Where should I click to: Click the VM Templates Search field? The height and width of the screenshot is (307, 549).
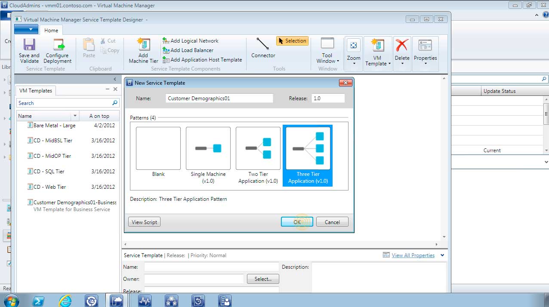click(64, 103)
